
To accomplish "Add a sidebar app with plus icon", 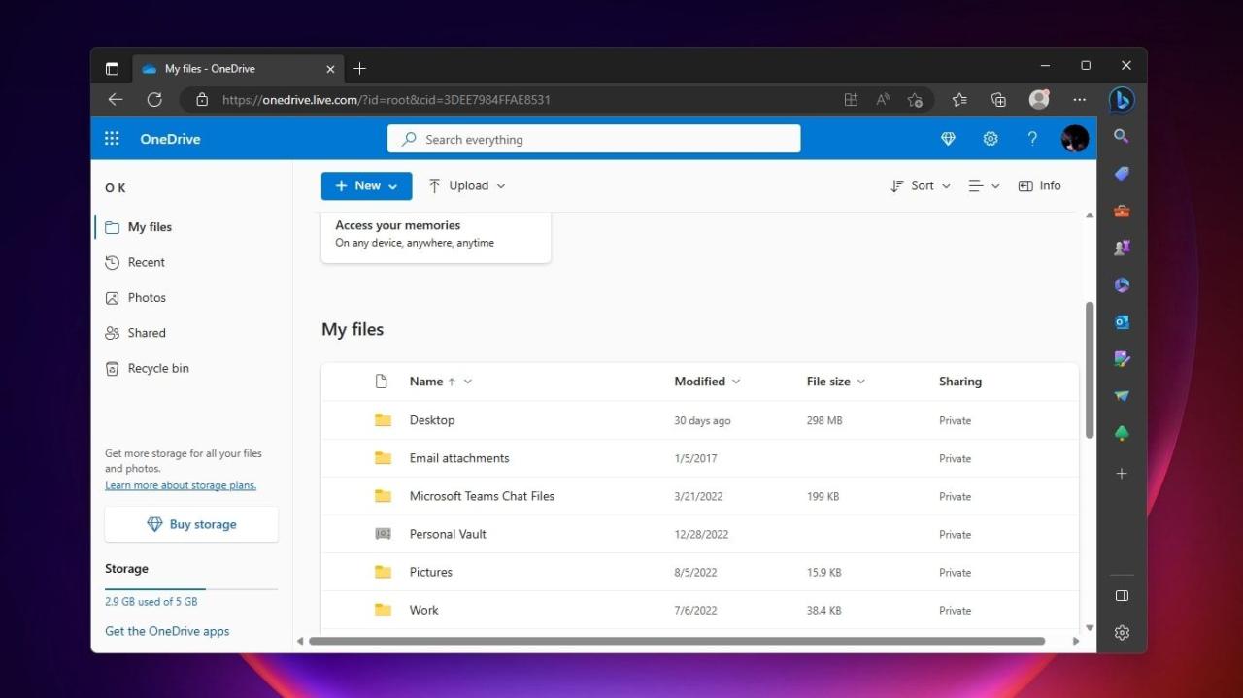I will tap(1122, 473).
